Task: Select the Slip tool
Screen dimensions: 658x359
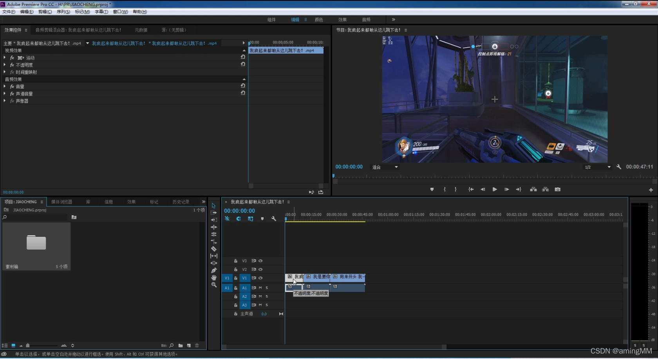Action: [214, 256]
